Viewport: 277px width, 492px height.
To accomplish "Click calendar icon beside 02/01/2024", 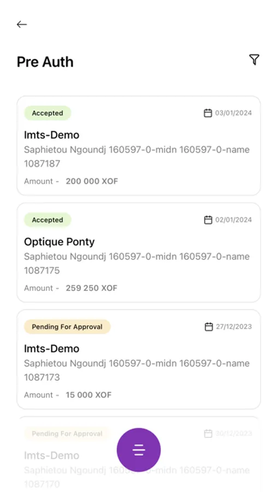I will (x=208, y=220).
